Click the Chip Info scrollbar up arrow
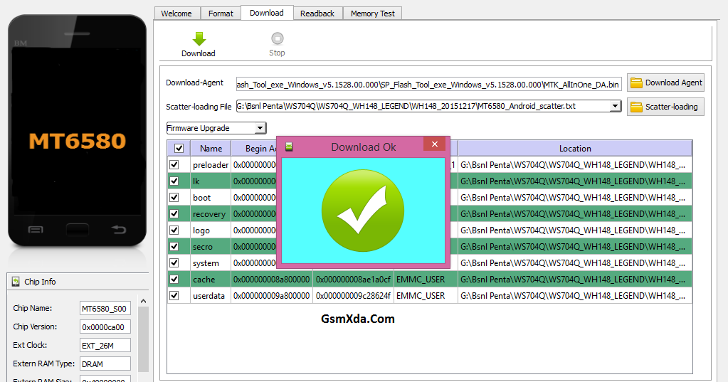Image resolution: width=728 pixels, height=382 pixels. pos(144,301)
